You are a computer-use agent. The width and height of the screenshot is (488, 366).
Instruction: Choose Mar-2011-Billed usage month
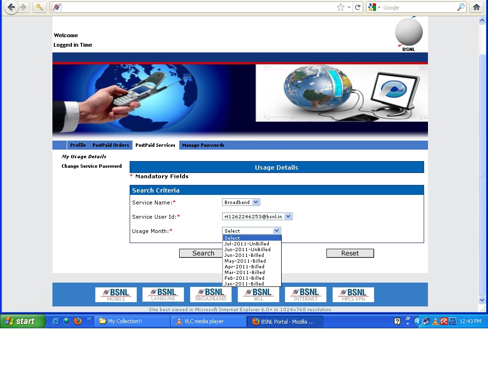(252, 272)
